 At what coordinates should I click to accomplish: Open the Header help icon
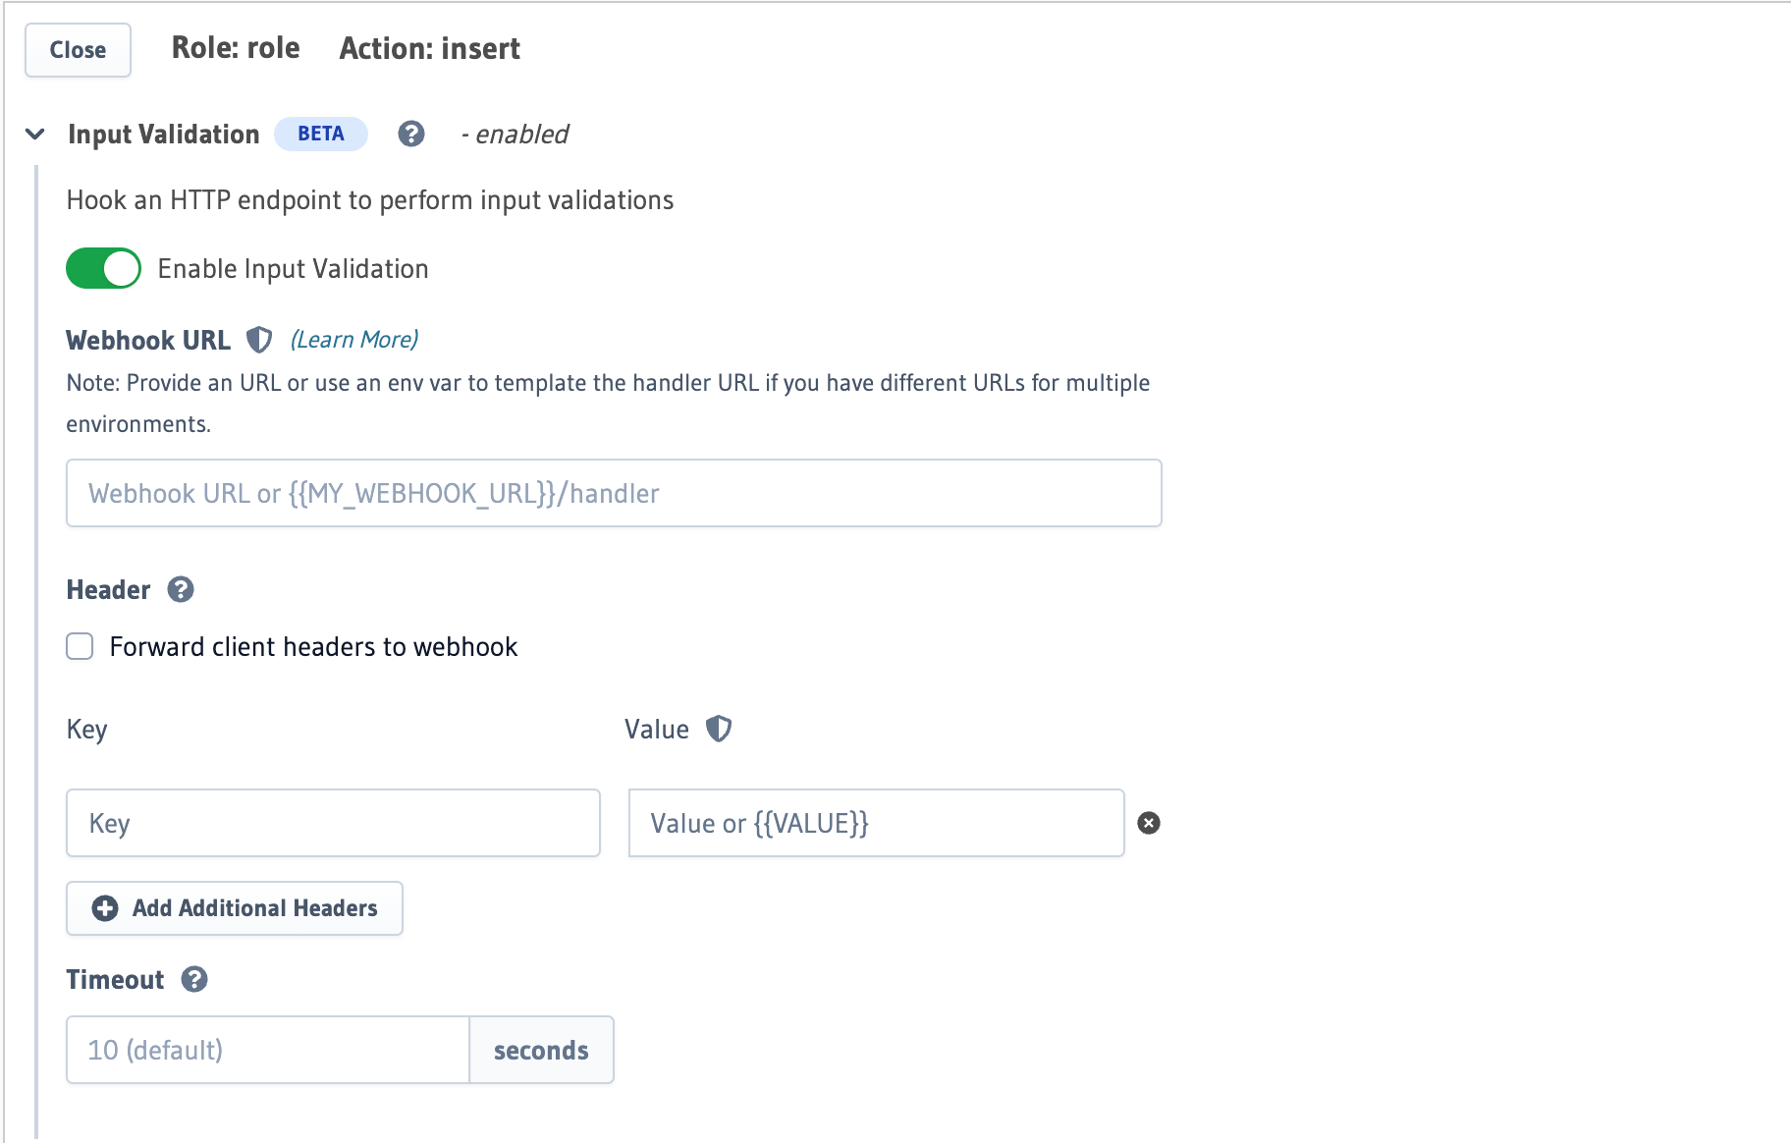(180, 589)
